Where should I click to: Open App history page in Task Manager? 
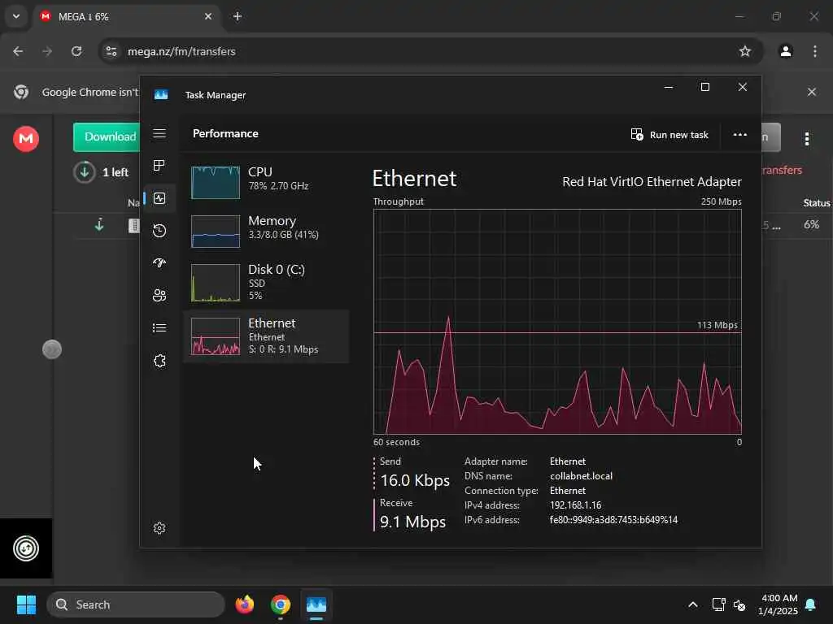tap(159, 231)
